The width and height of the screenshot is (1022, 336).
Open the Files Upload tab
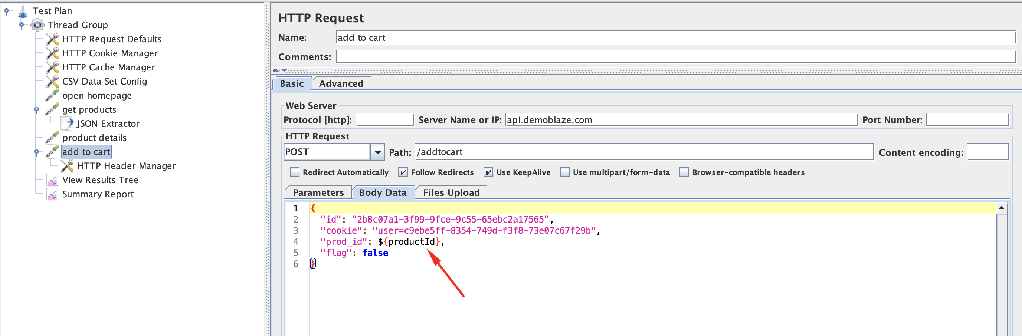(x=451, y=192)
